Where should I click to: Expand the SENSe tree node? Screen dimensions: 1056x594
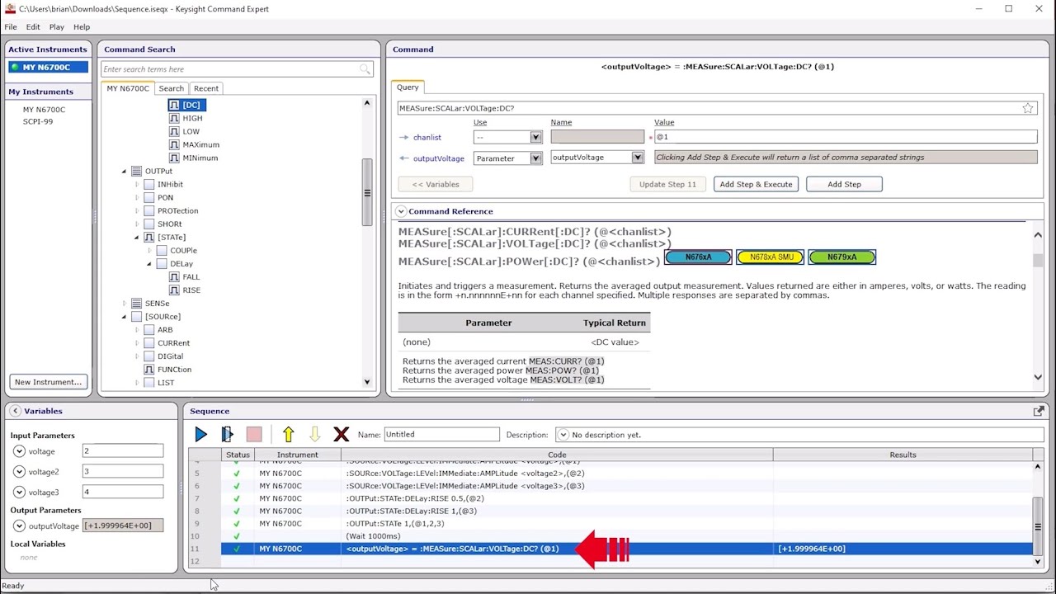[125, 304]
